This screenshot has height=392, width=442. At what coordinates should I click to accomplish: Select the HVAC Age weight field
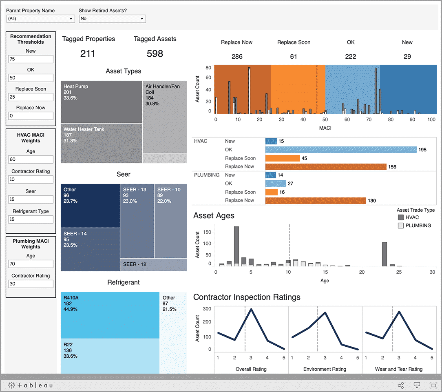point(31,159)
